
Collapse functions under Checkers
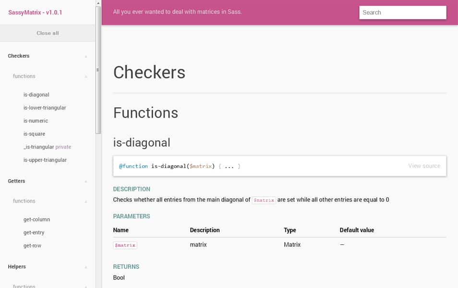85,76
